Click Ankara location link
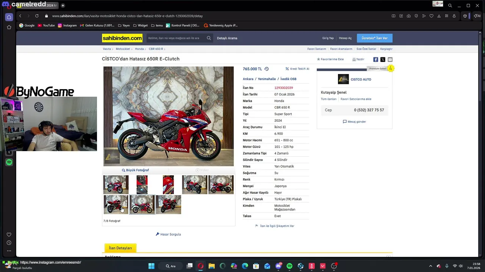Screen dimensions: 485x272 pos(248,79)
